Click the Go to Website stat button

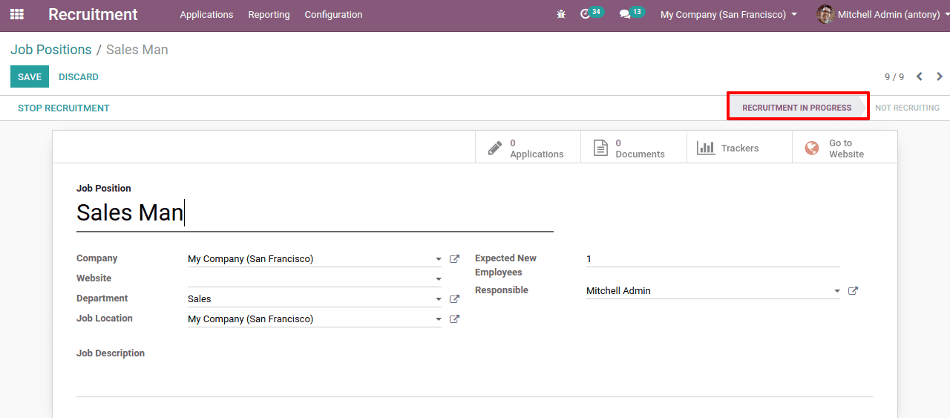coord(845,148)
